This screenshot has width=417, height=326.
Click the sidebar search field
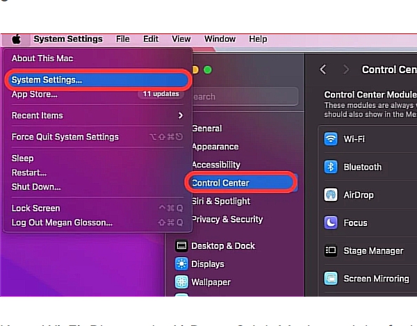(243, 97)
